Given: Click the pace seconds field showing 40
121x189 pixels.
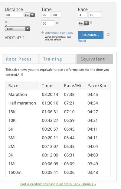Looking at the screenshot, I should (95, 15).
